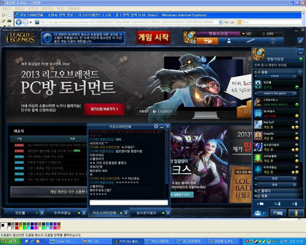Open the 친구 목록 options menu
The image size is (306, 245).
(300, 72)
